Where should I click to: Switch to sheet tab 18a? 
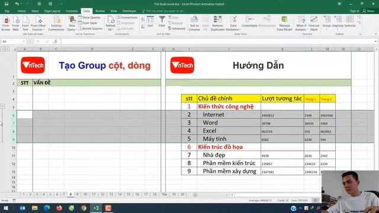164,195
